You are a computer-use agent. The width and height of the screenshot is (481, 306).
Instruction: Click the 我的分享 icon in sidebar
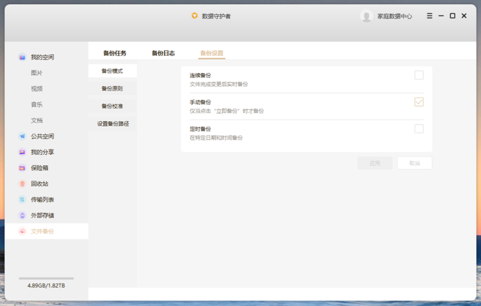(x=22, y=152)
